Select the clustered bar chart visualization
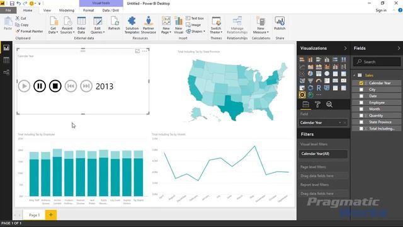This screenshot has width=403, height=227. 319,59
